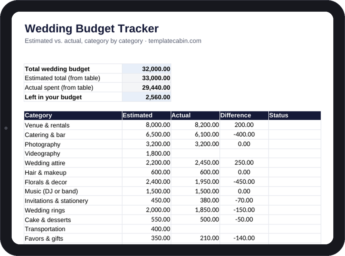Viewport: 345px width, 256px height.
Task: Select the Status column header
Action: tap(295, 115)
